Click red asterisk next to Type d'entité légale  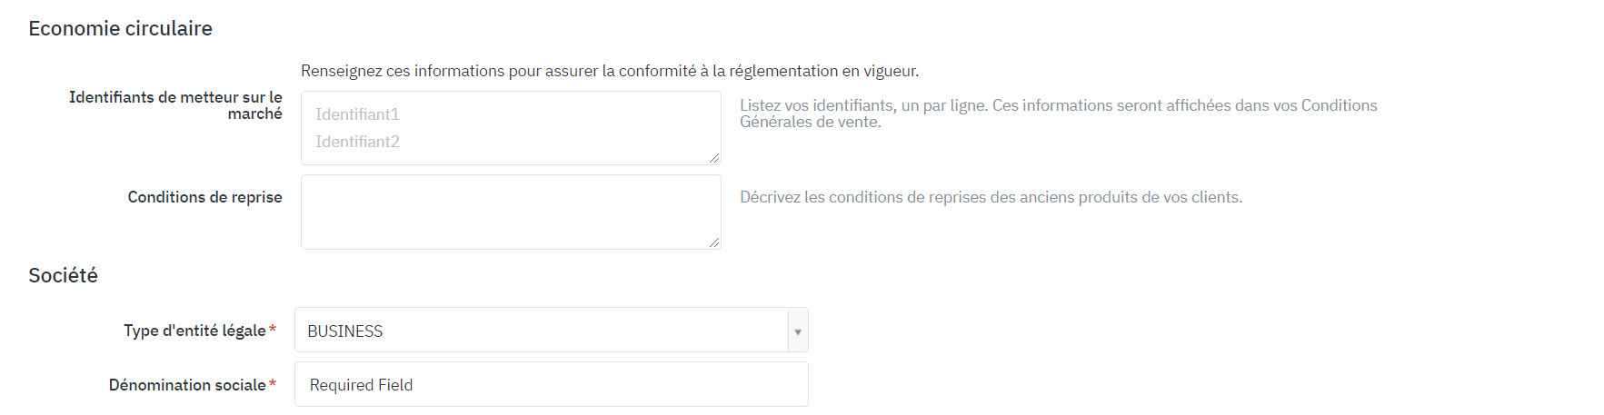tap(273, 330)
